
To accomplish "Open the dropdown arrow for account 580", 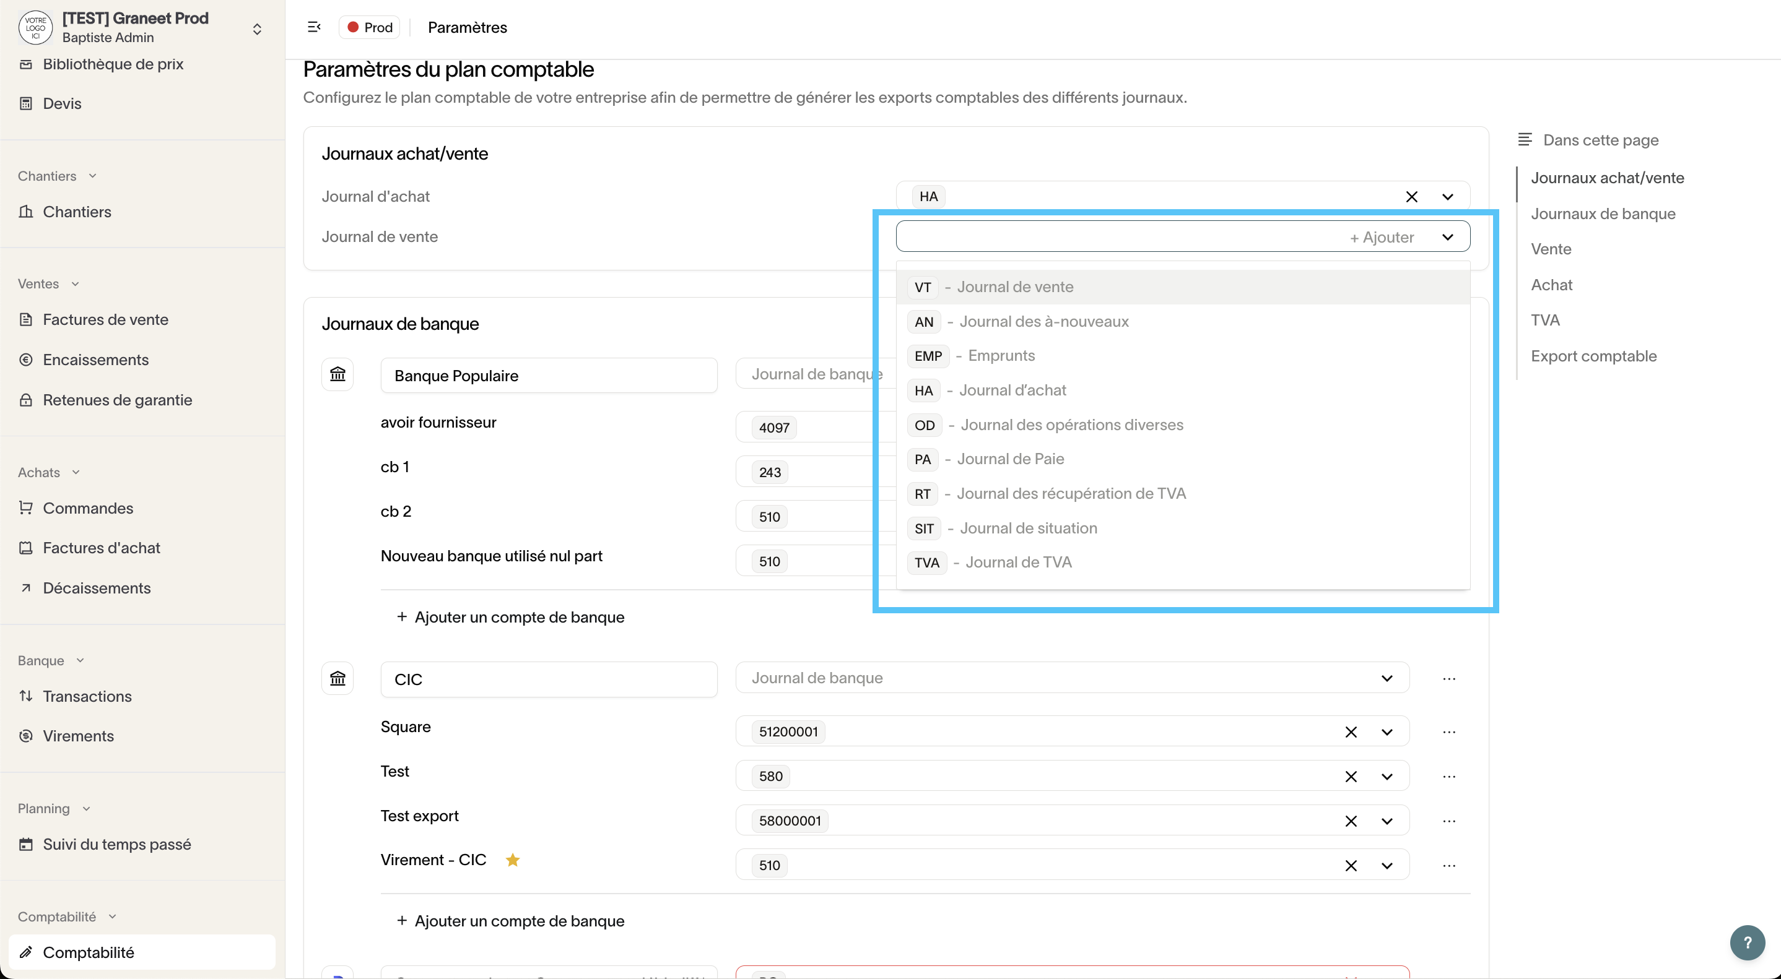I will 1387,777.
